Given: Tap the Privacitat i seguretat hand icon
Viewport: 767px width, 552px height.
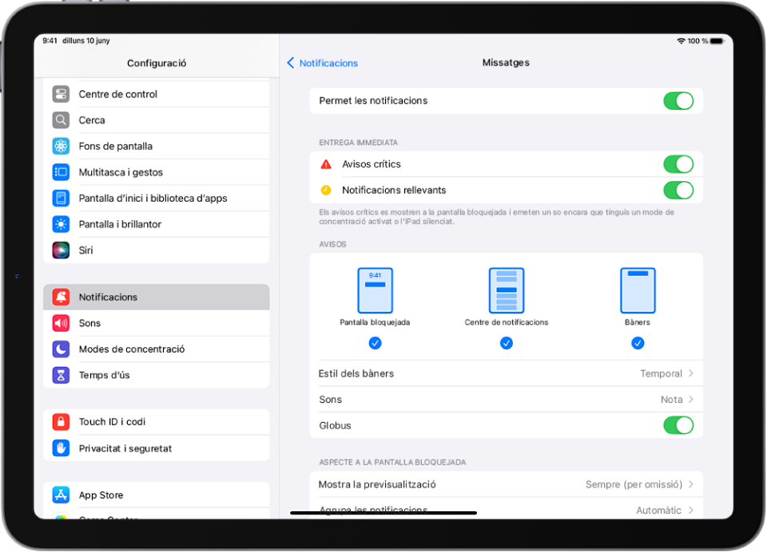Looking at the screenshot, I should click(x=61, y=448).
